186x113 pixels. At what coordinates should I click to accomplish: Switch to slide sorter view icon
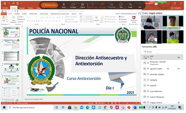[x=112, y=103]
